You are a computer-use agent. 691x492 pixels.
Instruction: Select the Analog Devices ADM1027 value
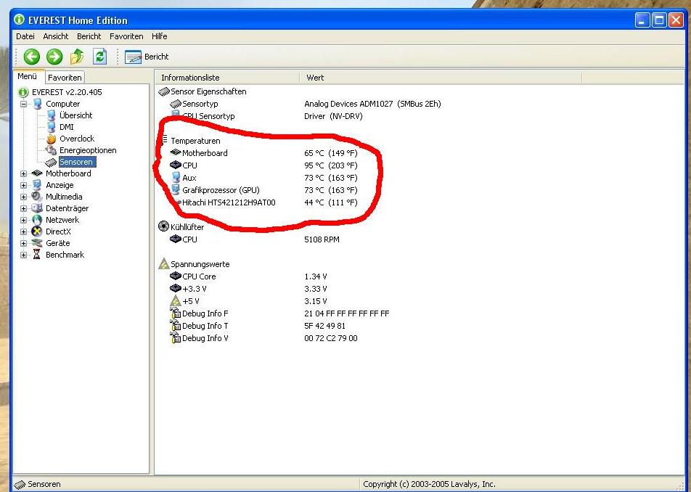click(x=372, y=104)
